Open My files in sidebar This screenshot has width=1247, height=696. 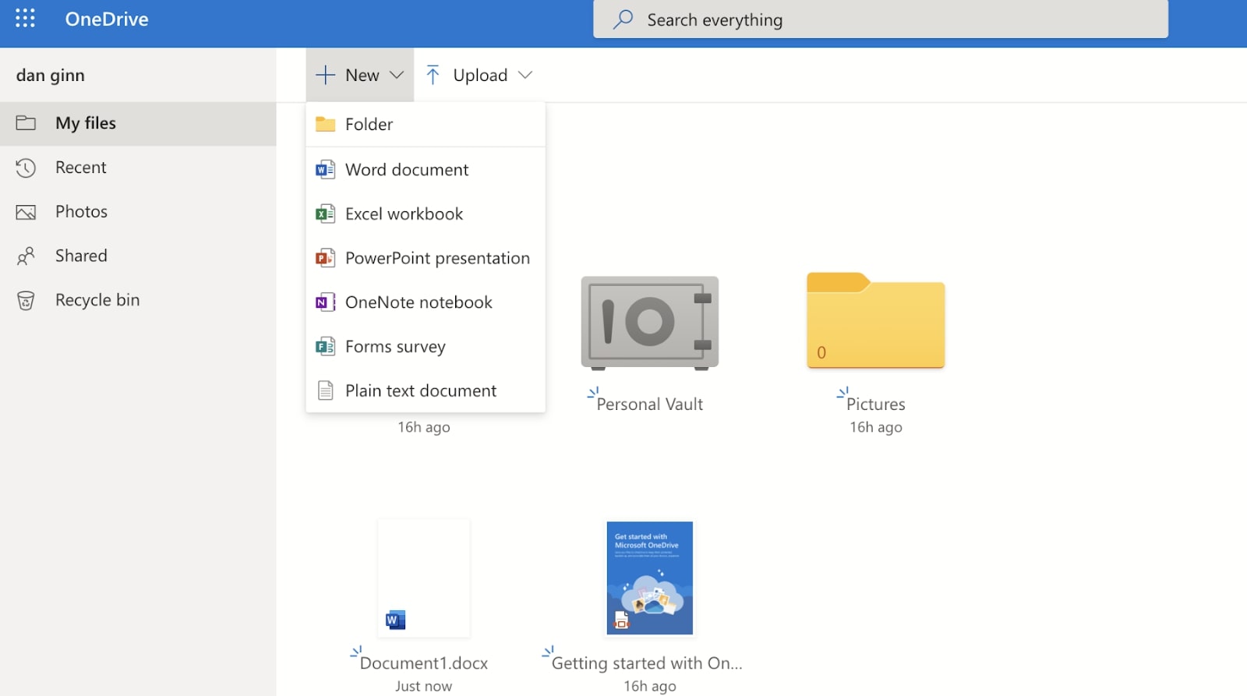138,123
